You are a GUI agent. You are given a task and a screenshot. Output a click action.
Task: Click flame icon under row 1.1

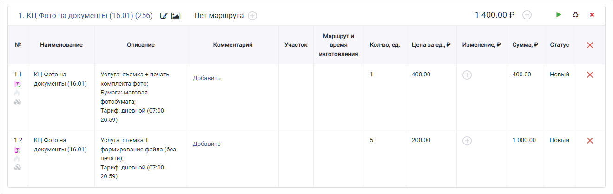18,93
